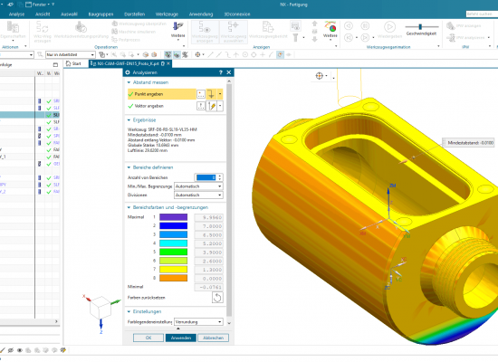The image size is (498, 362).
Task: Open Weitere in Operationen group
Action: coord(177,30)
